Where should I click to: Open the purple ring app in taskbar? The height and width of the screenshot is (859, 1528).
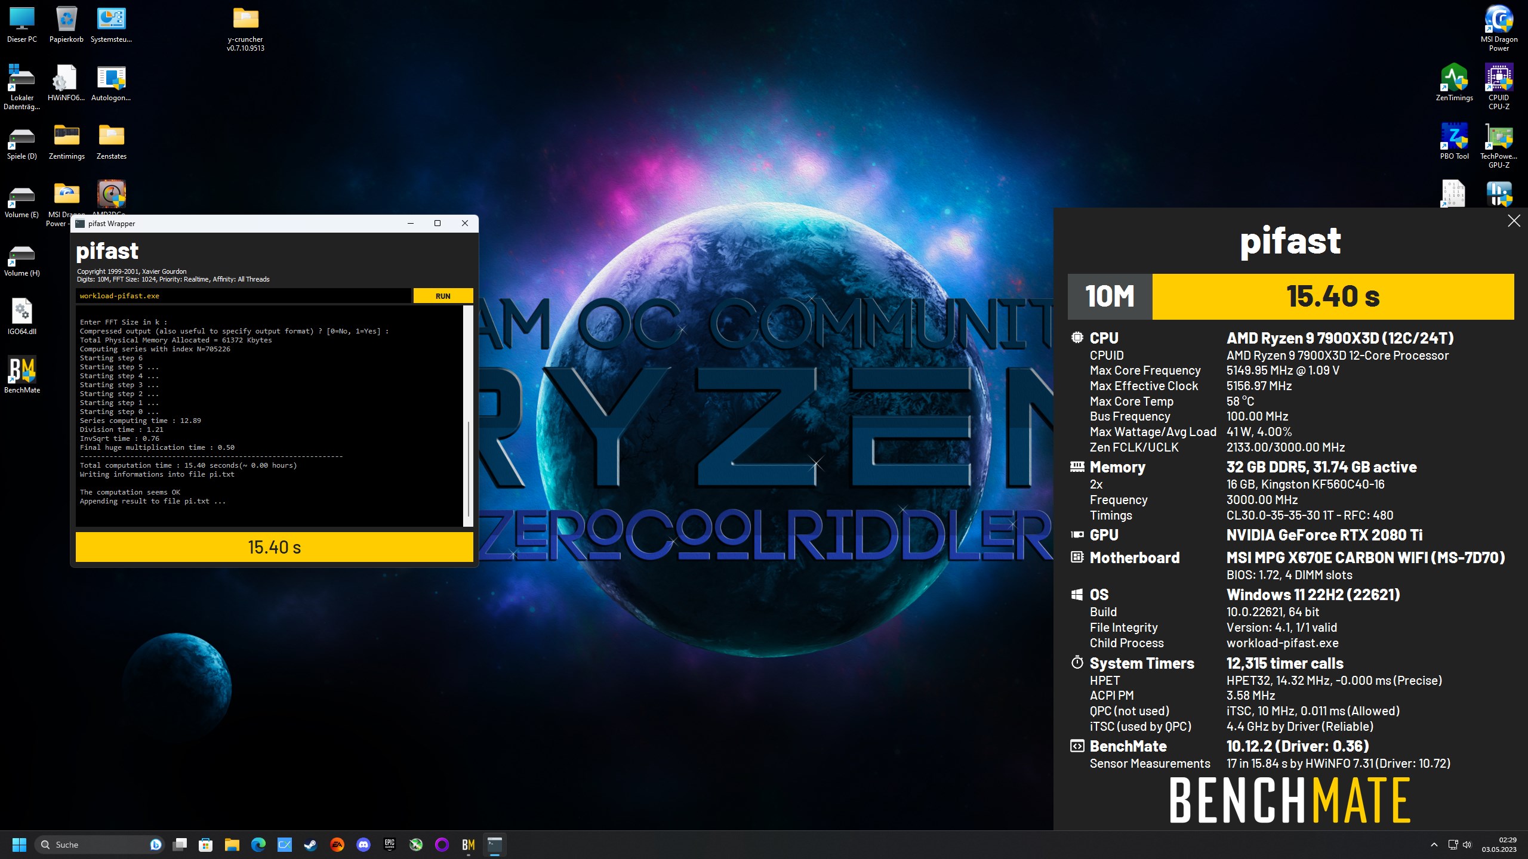point(442,845)
